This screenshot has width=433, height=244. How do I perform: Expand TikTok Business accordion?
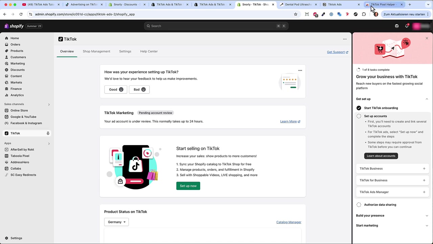[392, 168]
